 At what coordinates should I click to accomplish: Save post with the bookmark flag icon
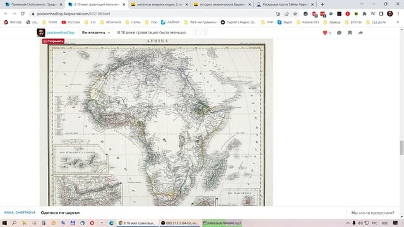point(350,33)
